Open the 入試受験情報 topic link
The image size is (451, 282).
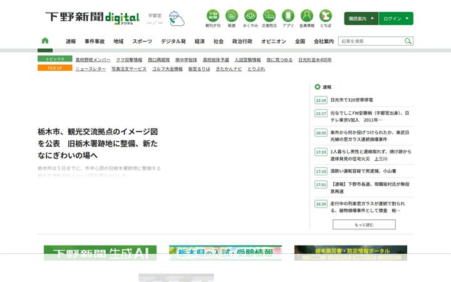pyautogui.click(x=247, y=60)
